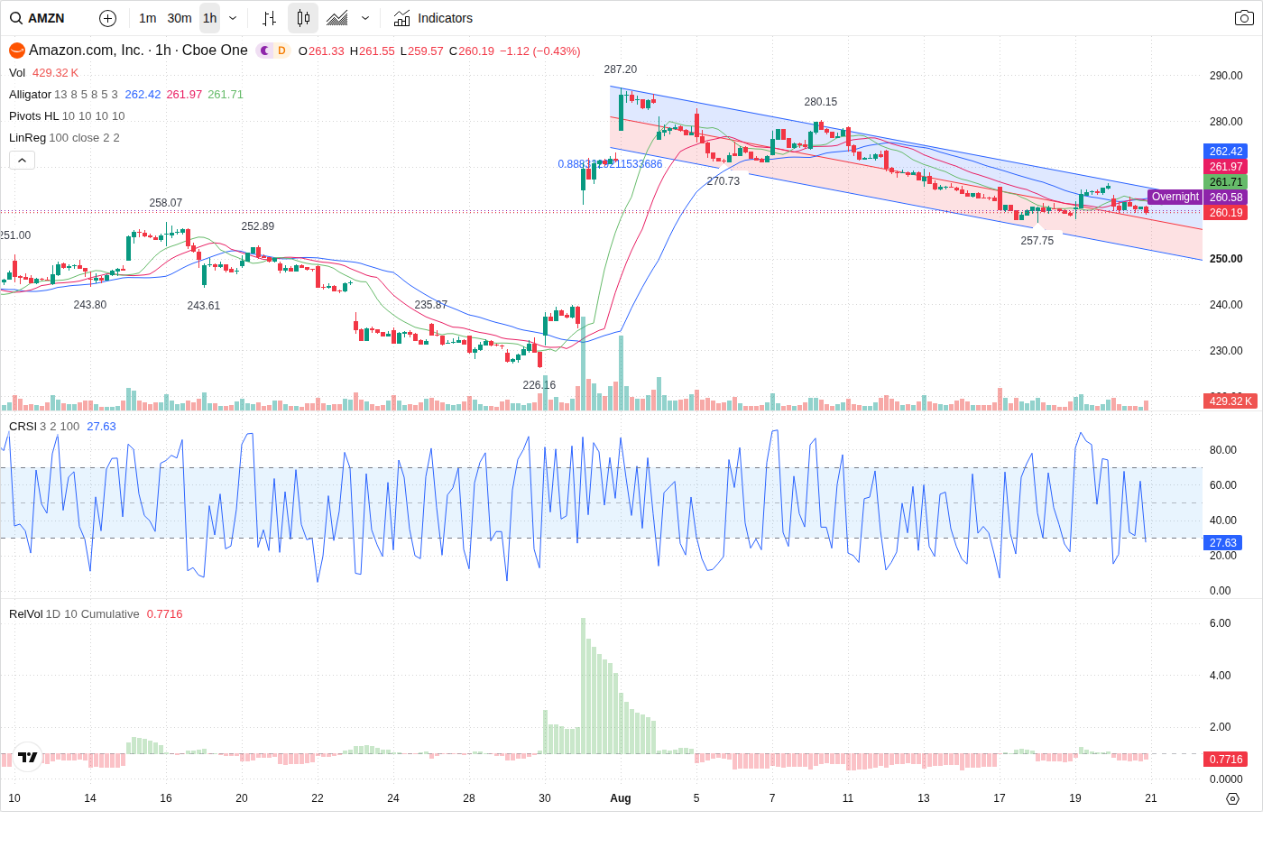Open chart settings gear at bottom right
1281x857 pixels.
click(1232, 798)
